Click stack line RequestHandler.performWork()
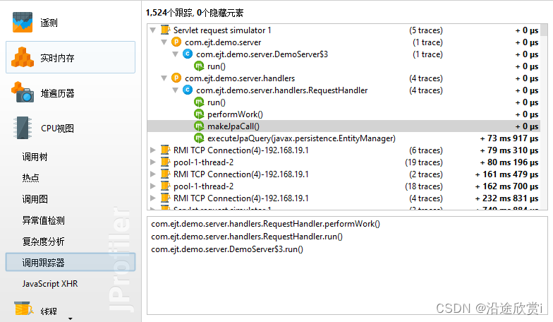 tap(265, 224)
